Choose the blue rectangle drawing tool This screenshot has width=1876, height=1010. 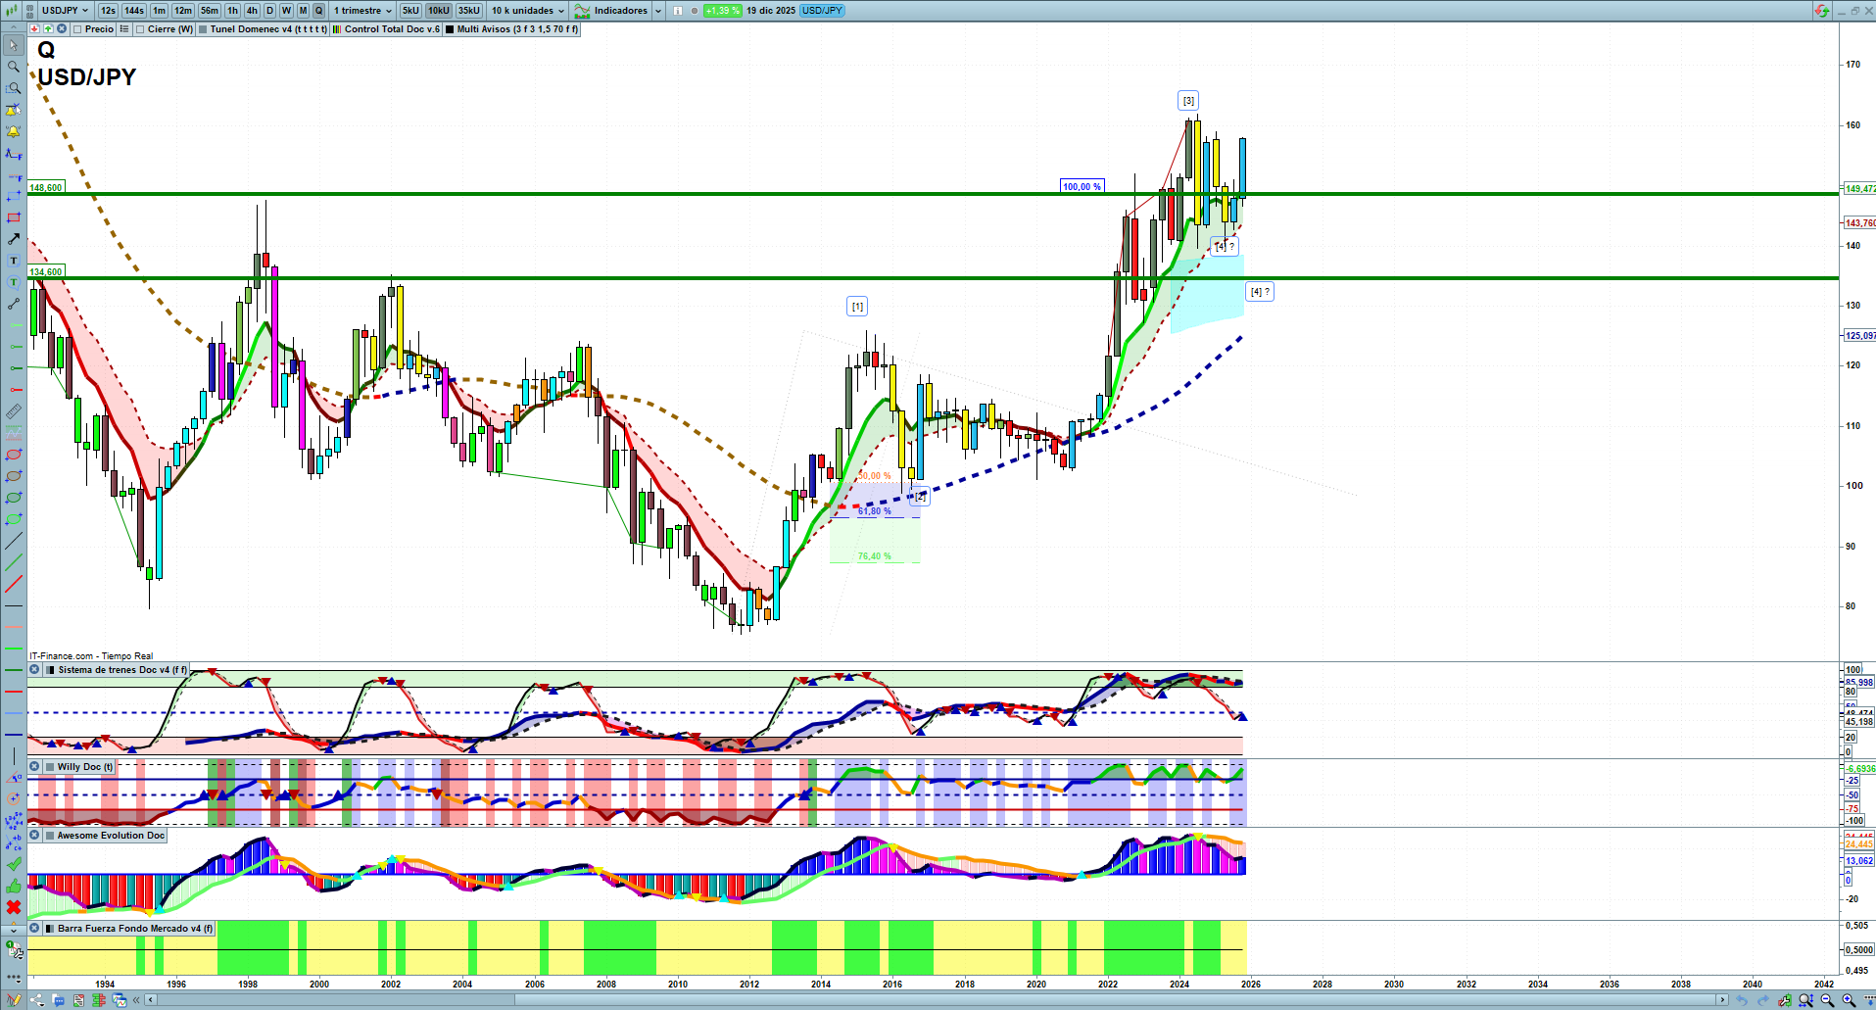14,196
